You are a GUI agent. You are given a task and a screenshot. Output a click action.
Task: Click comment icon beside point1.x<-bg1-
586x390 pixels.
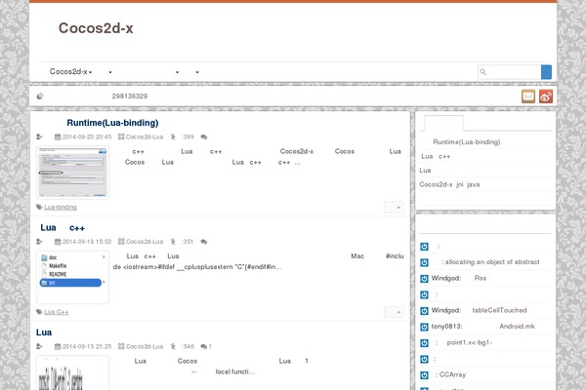pos(424,343)
